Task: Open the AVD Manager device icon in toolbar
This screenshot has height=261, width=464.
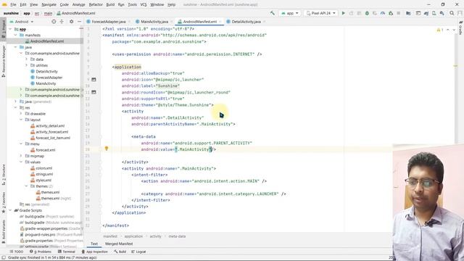Action: coord(434,13)
